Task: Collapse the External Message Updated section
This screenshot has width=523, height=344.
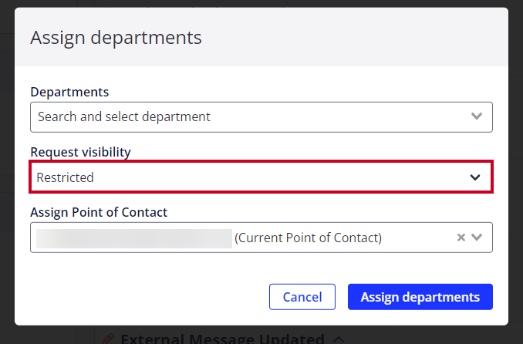Action: [x=339, y=339]
